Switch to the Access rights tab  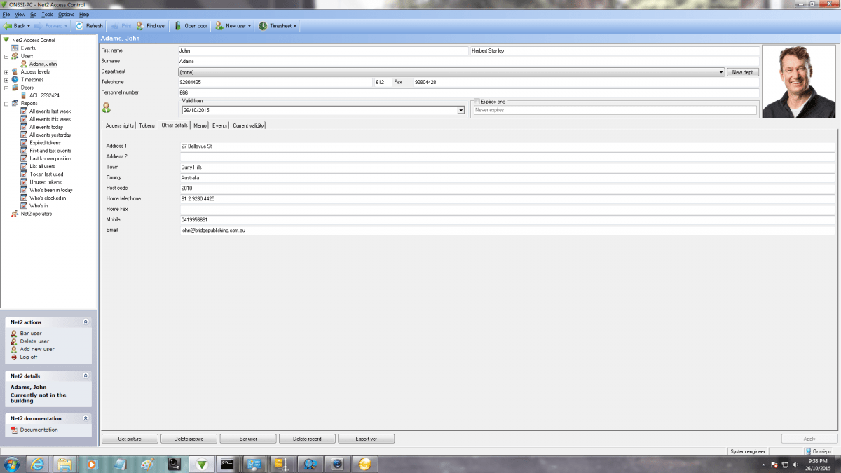click(119, 125)
